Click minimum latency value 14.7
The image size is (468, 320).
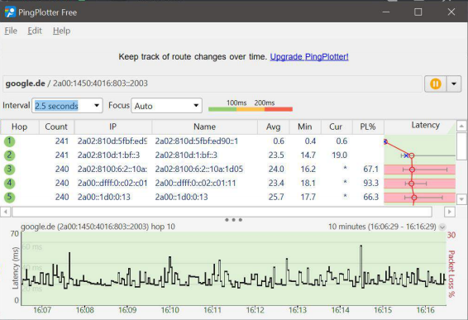(308, 155)
